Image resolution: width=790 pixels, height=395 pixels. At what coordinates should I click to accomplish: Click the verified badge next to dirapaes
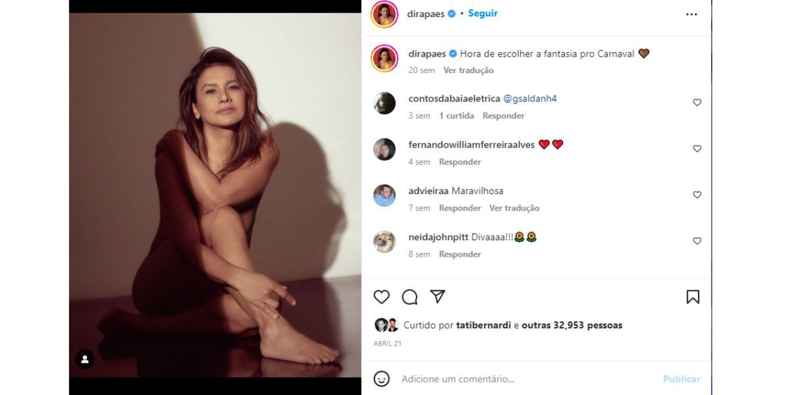pyautogui.click(x=451, y=13)
